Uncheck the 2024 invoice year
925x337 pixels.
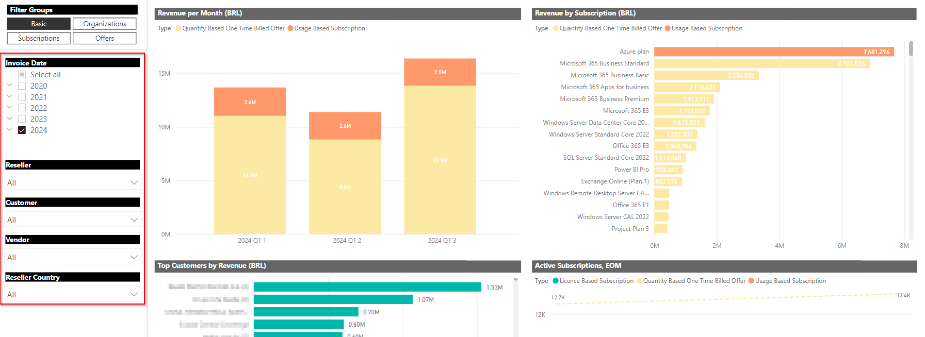click(22, 130)
